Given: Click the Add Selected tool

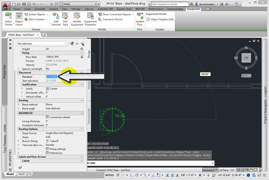Looking at the screenshot, I should (x=56, y=19).
